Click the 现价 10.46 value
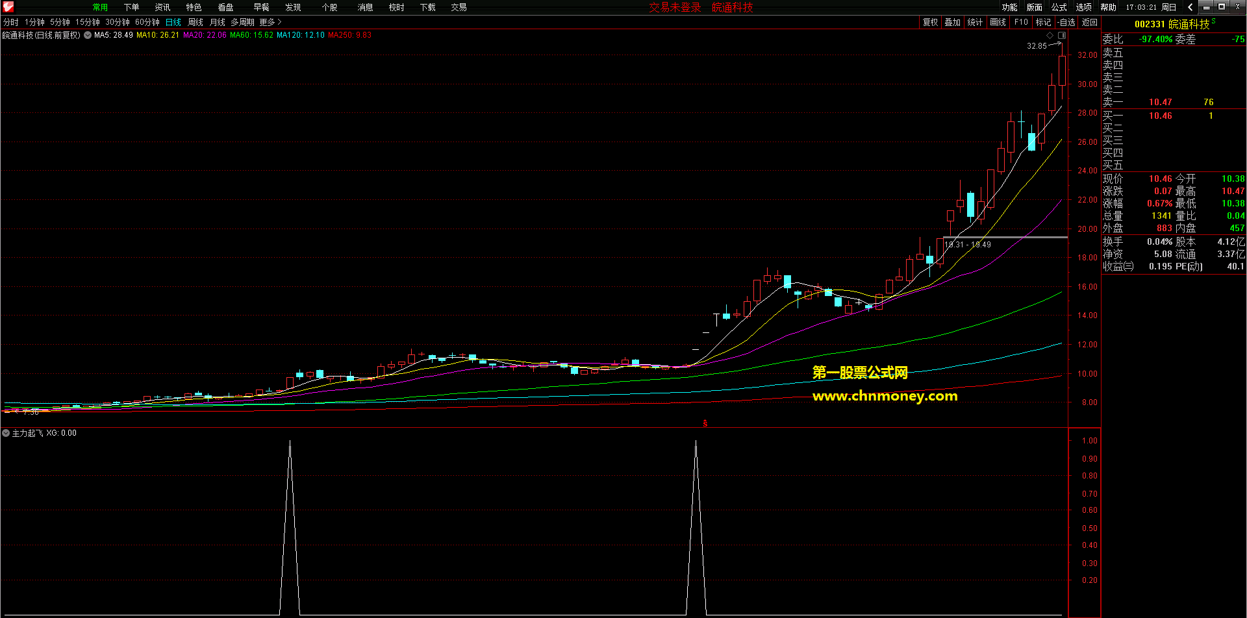Viewport: 1247px width, 618px height. [x=1160, y=179]
